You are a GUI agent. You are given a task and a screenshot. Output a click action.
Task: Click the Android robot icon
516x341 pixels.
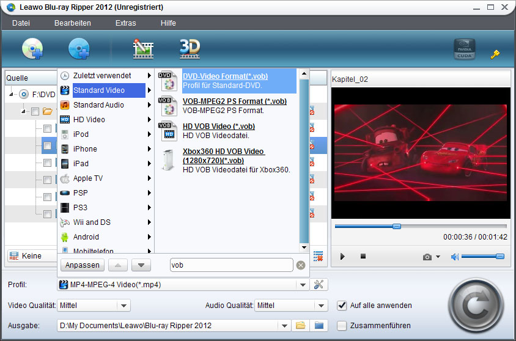pyautogui.click(x=65, y=237)
